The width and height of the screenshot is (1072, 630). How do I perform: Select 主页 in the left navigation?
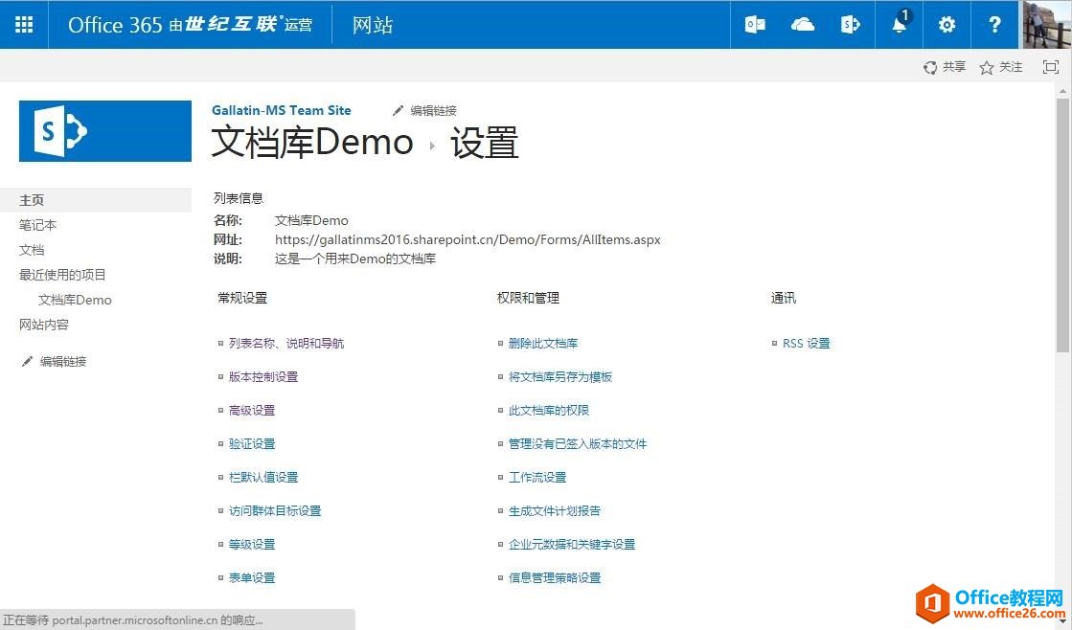click(96, 200)
